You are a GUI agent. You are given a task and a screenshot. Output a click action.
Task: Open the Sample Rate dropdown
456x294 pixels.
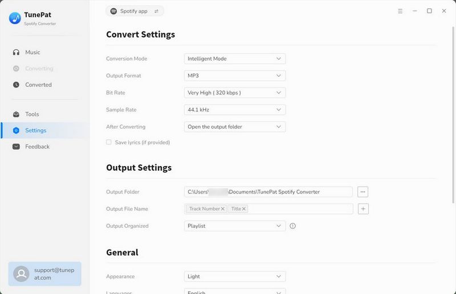tap(235, 110)
